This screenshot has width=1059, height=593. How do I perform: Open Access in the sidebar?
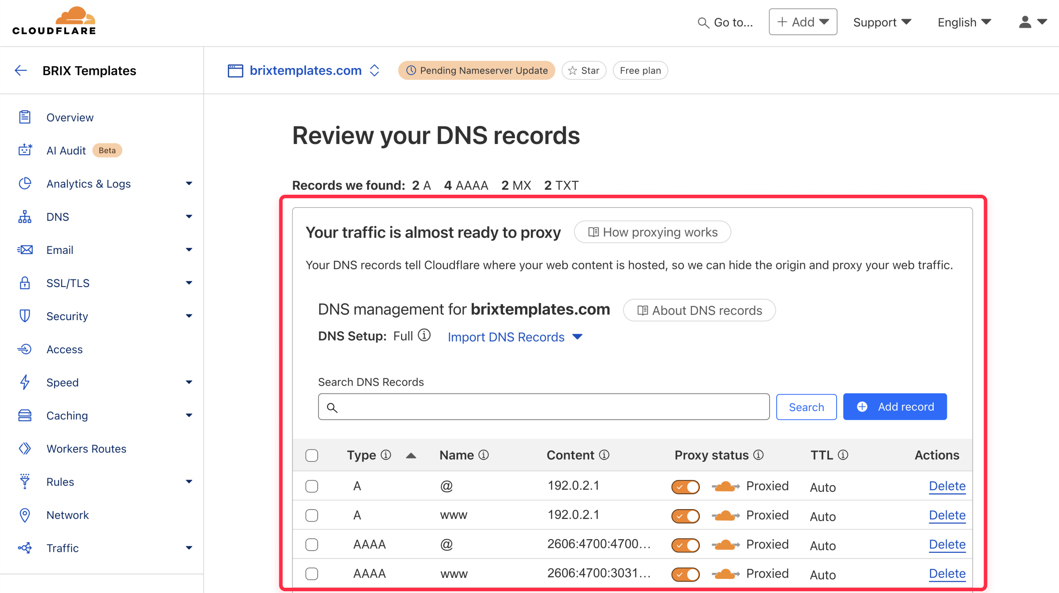click(64, 349)
